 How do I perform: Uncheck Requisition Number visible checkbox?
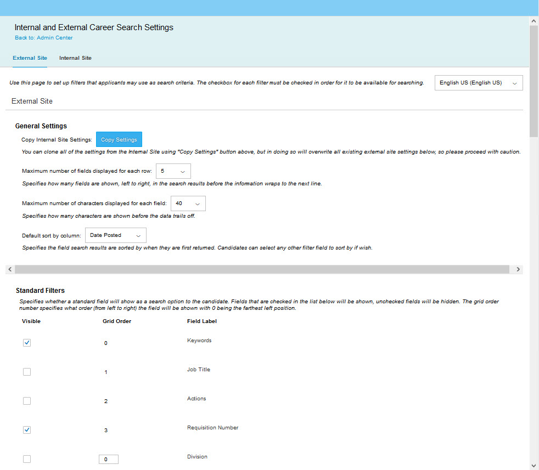27,430
